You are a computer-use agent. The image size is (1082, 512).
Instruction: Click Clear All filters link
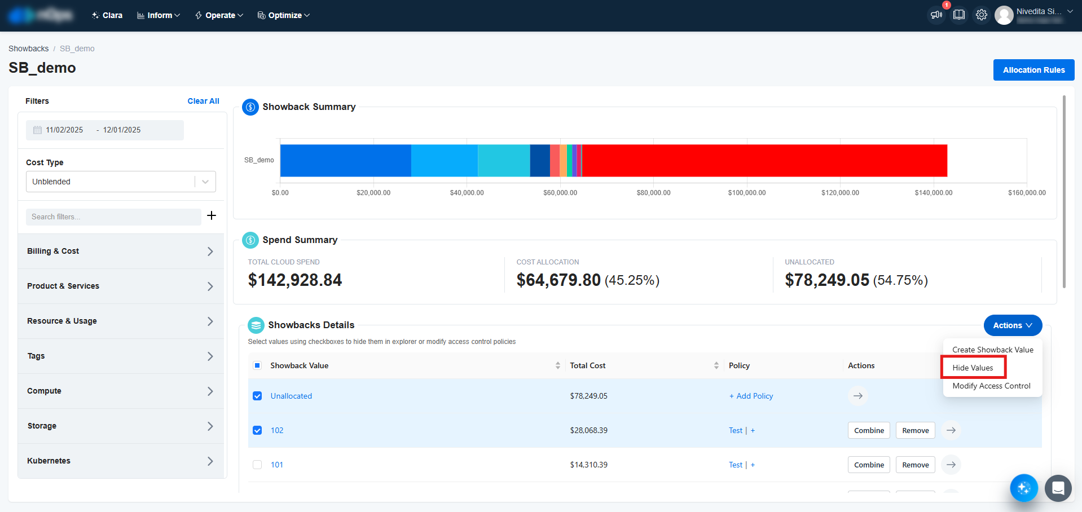click(x=203, y=101)
